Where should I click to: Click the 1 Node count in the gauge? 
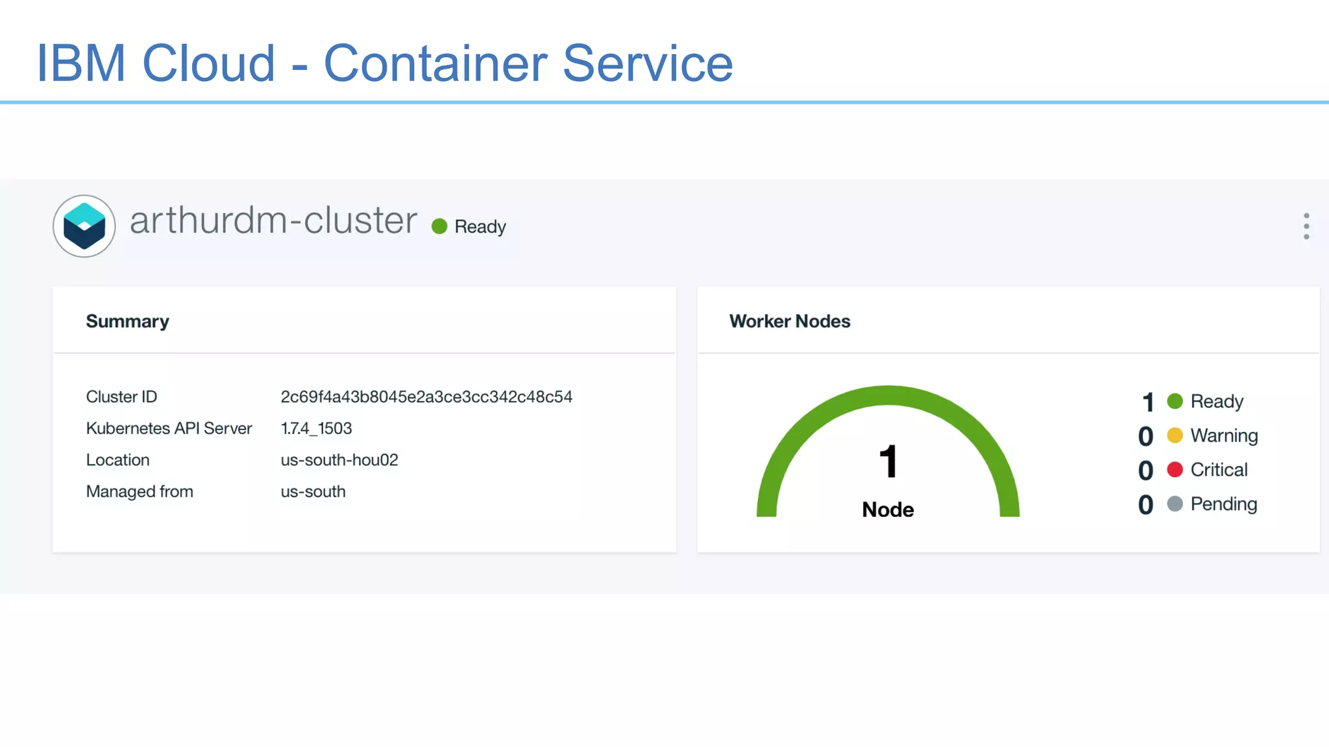point(888,480)
